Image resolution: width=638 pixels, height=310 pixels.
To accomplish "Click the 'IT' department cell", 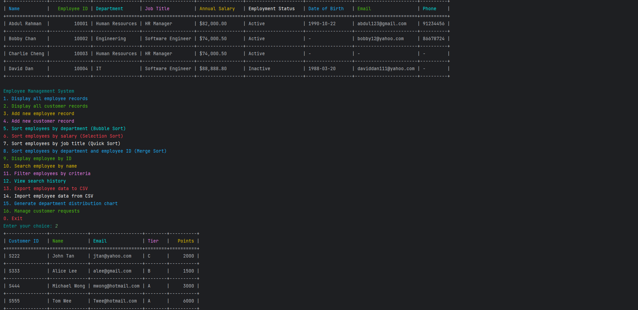I will 99,68.
